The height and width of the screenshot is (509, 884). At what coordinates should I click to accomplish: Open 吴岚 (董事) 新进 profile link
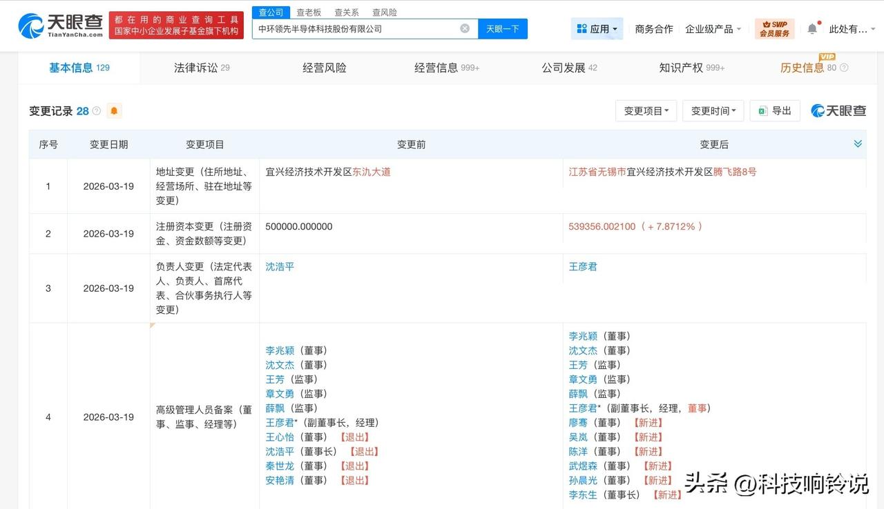coord(578,437)
